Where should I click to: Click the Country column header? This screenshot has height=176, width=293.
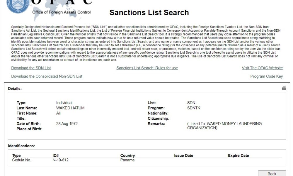[x=127, y=155]
